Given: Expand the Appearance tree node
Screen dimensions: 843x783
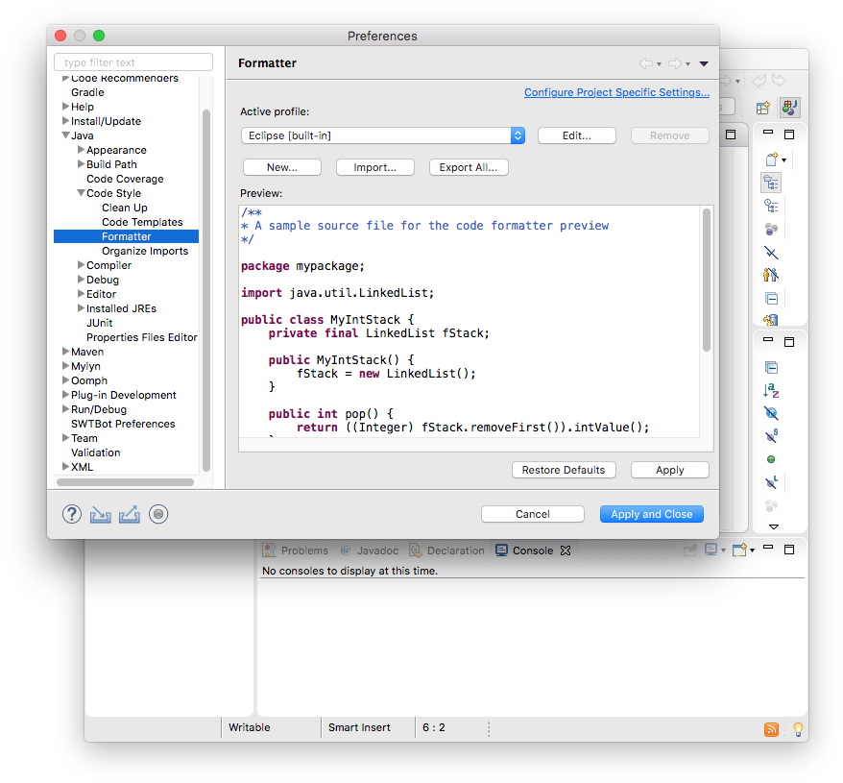Looking at the screenshot, I should pyautogui.click(x=81, y=150).
